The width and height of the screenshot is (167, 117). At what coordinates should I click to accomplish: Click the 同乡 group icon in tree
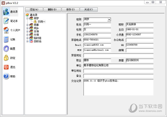(31, 28)
